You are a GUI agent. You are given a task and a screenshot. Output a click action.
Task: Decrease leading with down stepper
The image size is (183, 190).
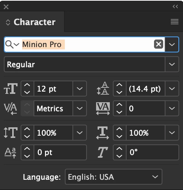(119, 92)
